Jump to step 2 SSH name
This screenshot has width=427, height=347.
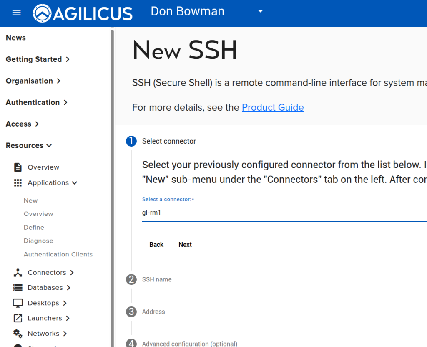click(156, 279)
